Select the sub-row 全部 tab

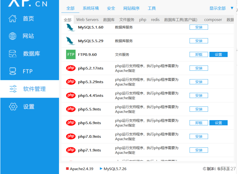click(x=68, y=20)
